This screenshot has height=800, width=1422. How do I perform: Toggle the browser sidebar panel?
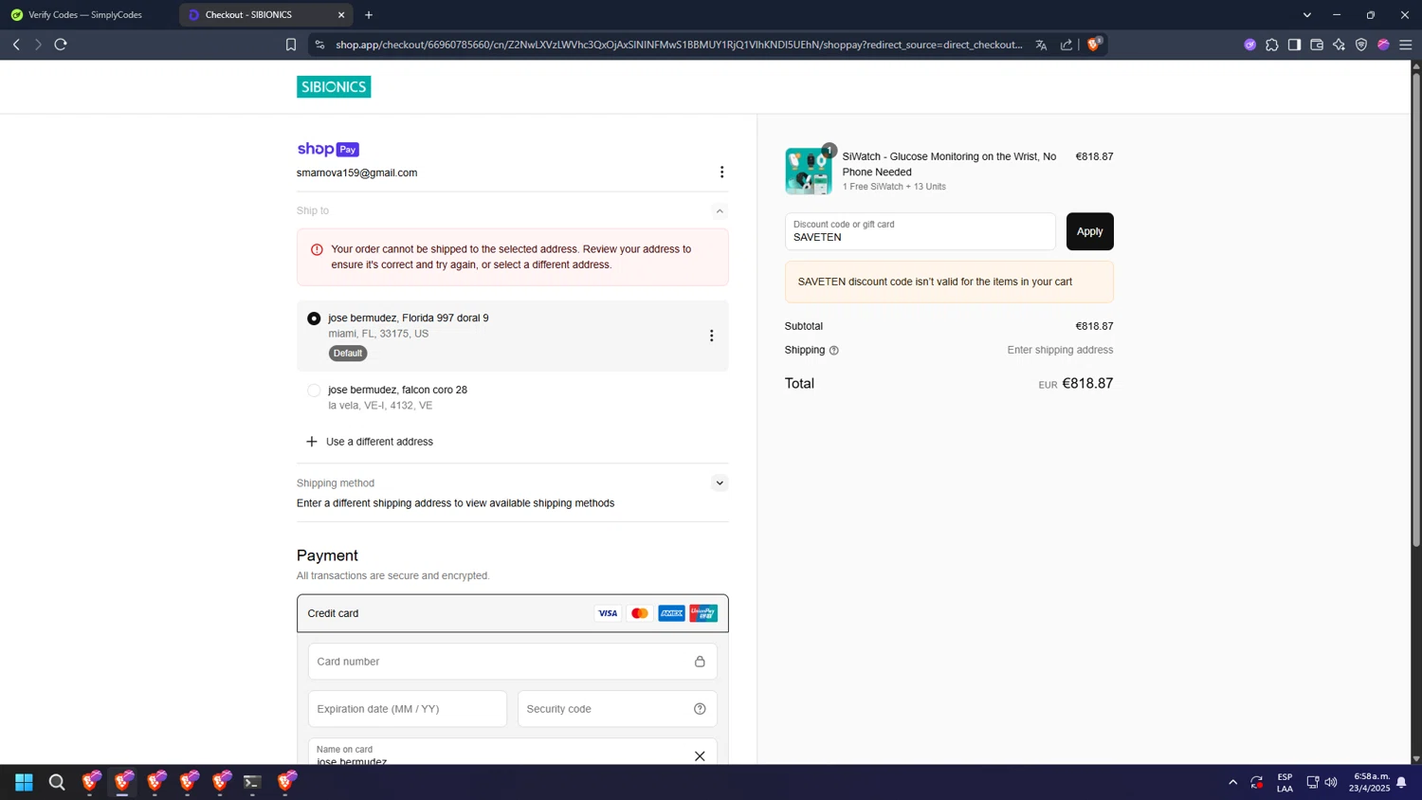pos(1294,45)
